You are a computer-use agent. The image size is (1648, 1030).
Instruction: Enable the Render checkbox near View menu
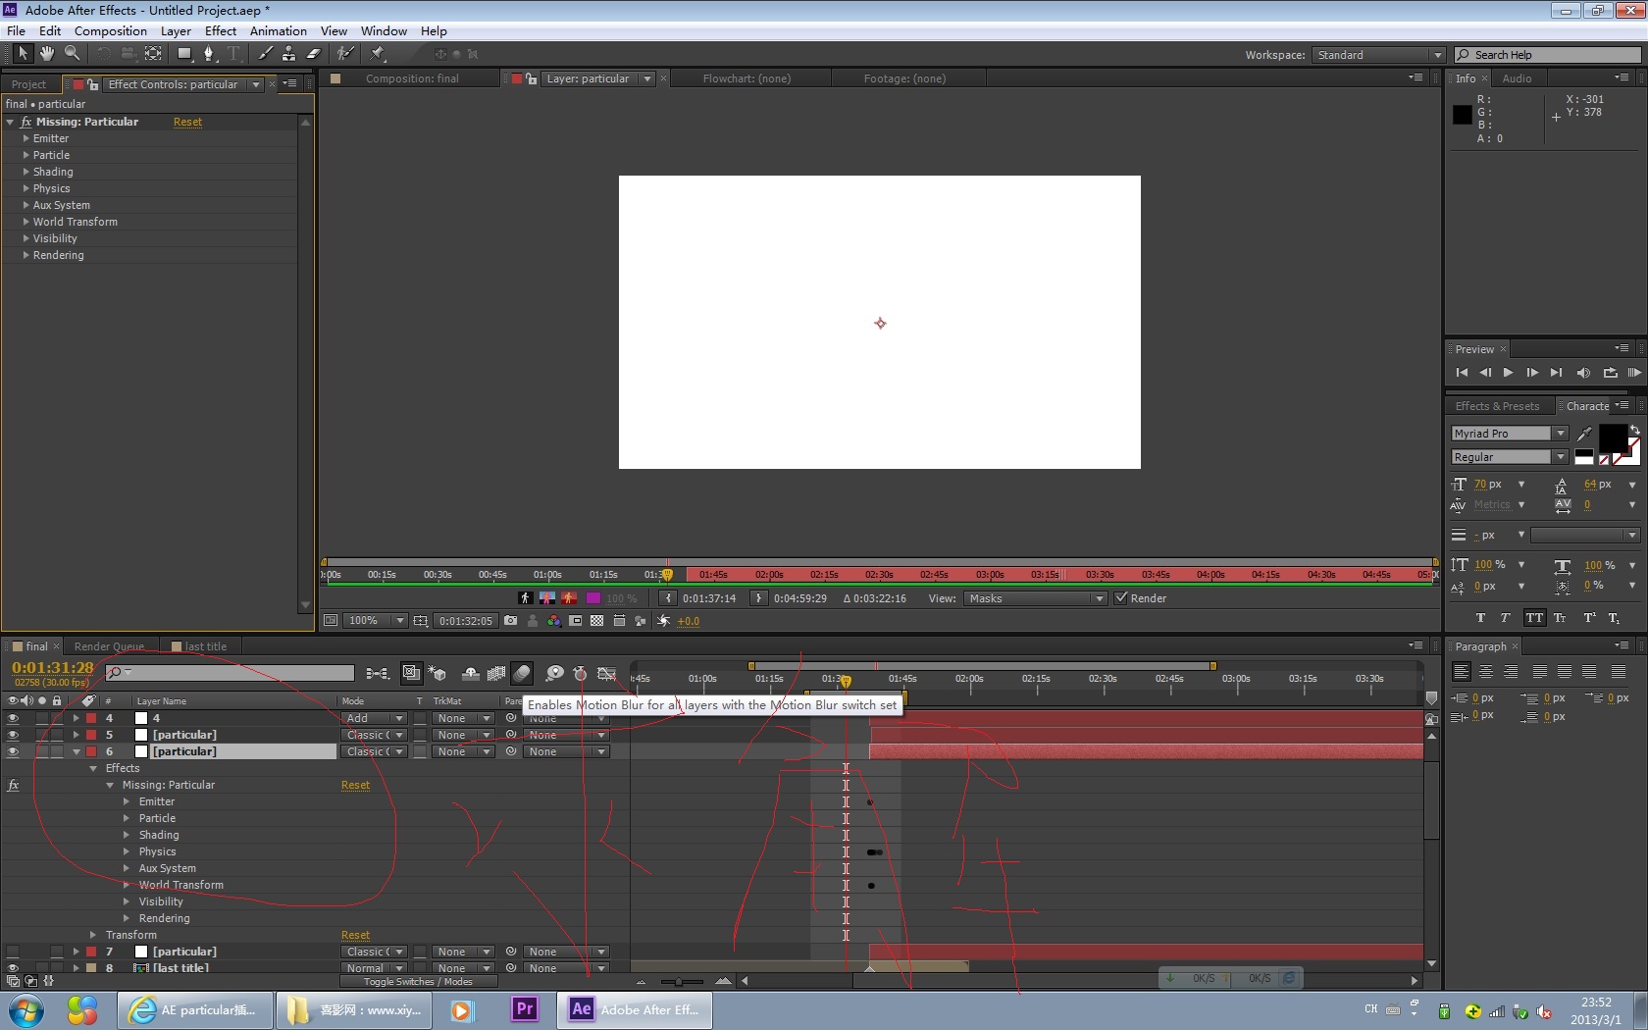point(1120,598)
